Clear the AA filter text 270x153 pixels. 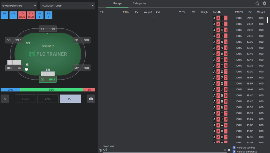coord(225,150)
